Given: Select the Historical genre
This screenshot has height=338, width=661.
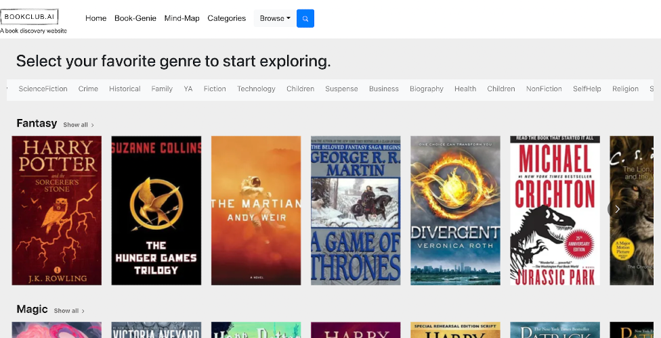Looking at the screenshot, I should 125,89.
